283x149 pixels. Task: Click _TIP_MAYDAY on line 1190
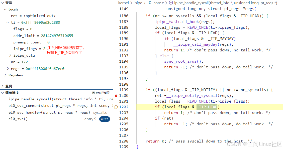click(x=221, y=39)
